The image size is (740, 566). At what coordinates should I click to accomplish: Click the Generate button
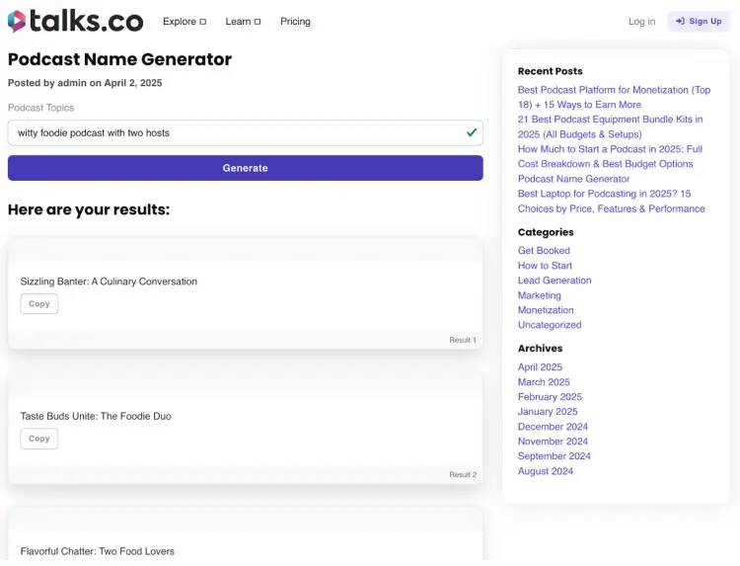click(246, 168)
